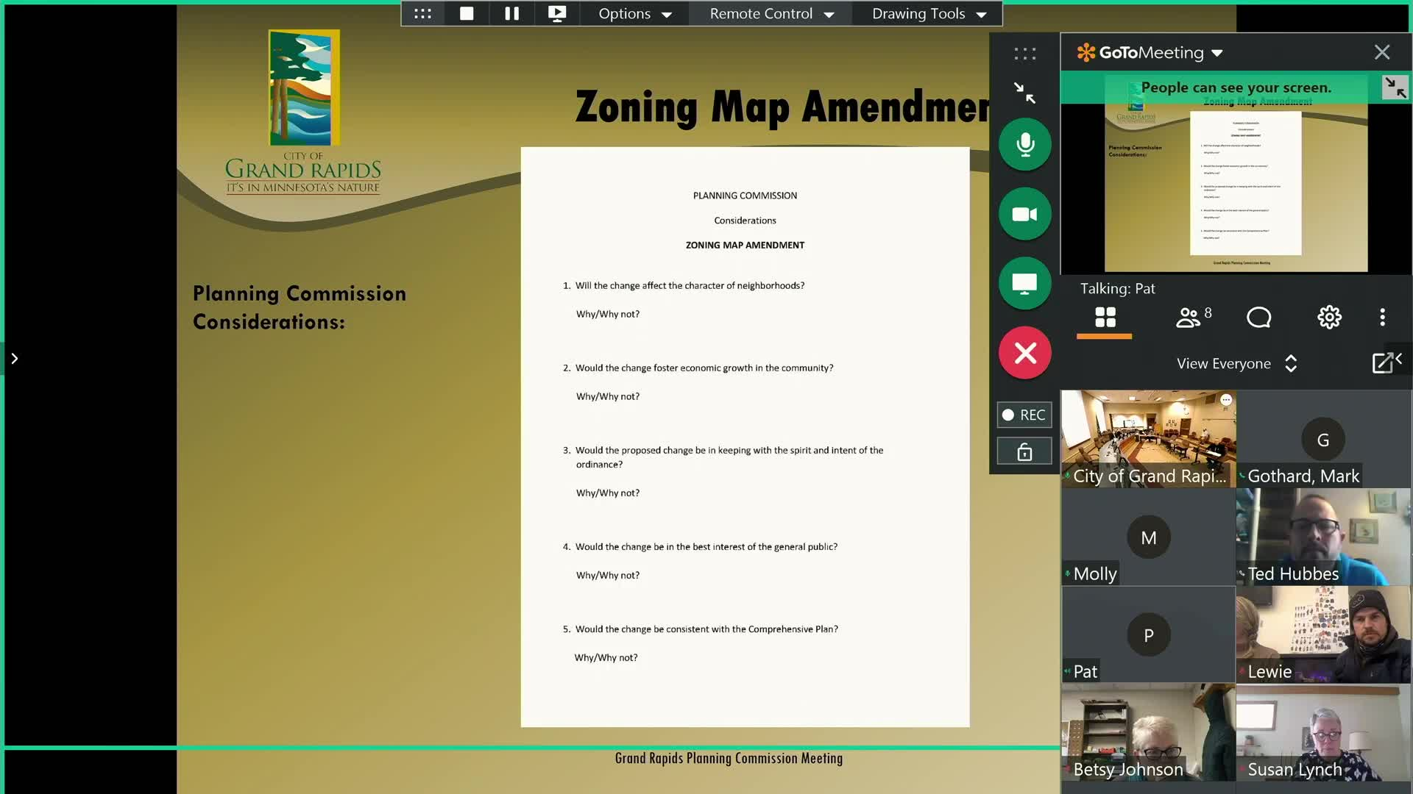Stop screen sharing with the square button

coord(467,13)
